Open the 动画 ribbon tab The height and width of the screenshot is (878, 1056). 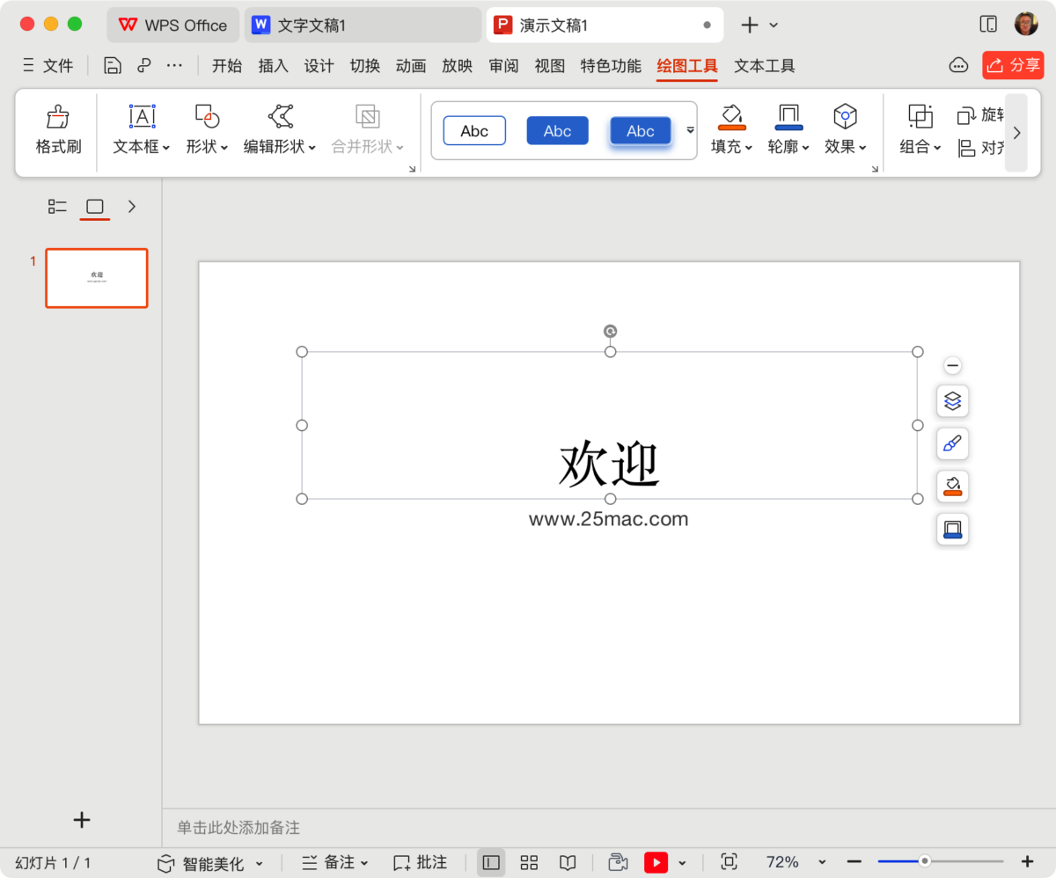point(411,65)
